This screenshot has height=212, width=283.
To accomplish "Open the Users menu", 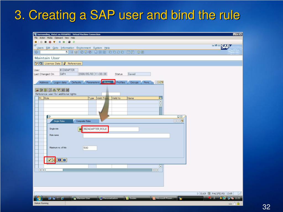I will 40,48.
